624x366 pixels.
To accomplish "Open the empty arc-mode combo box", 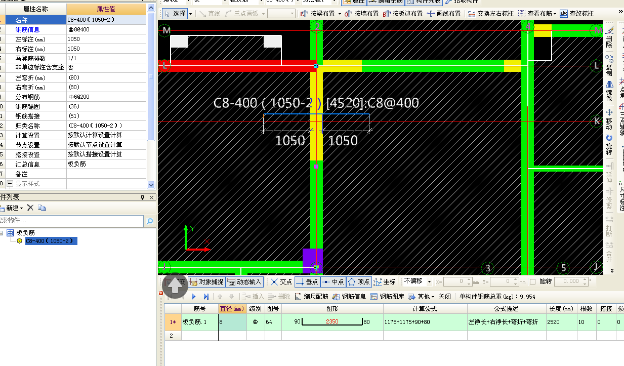I will [281, 14].
